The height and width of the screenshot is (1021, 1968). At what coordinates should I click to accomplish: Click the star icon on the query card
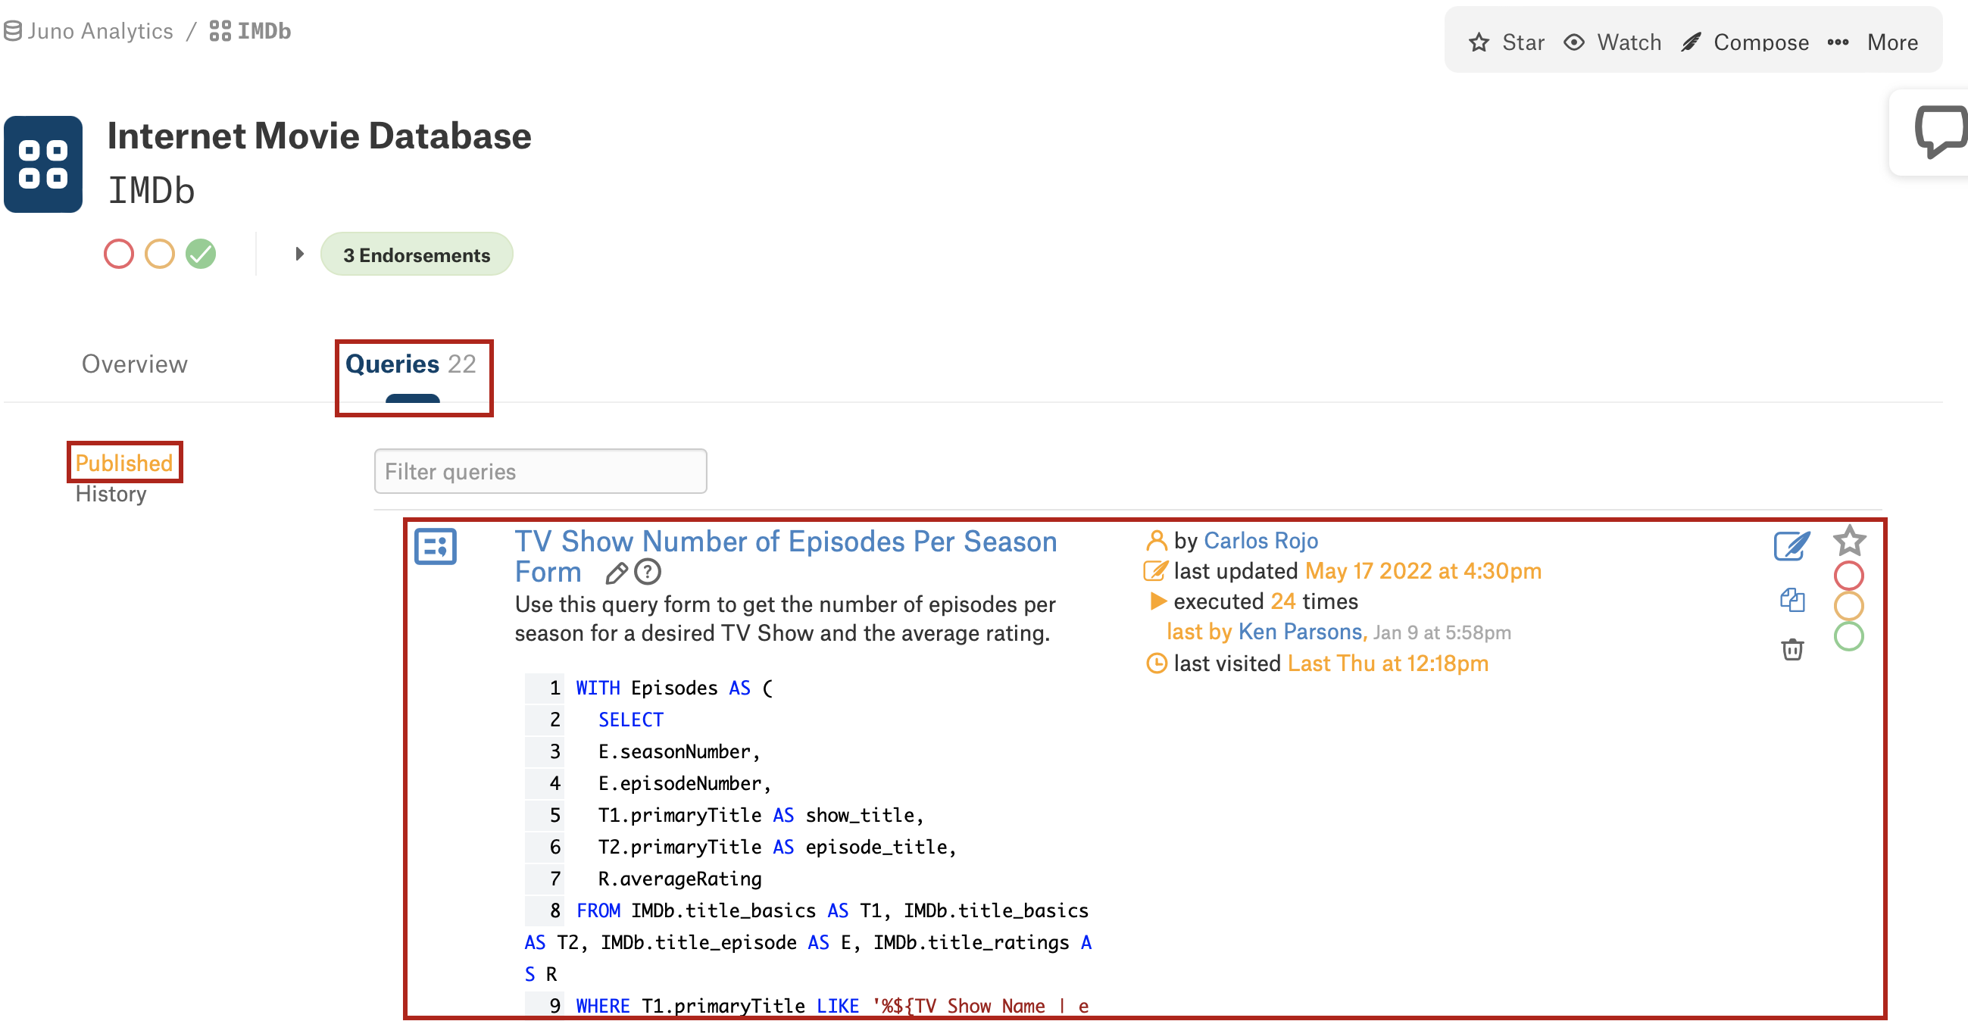1850,542
